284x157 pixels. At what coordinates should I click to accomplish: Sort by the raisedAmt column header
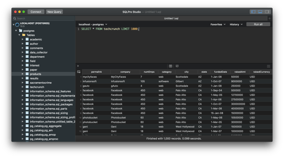pos(240,72)
